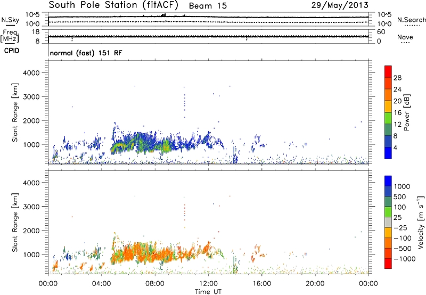
Task: Click the 4 dB power colorbar label
Action: (x=396, y=147)
